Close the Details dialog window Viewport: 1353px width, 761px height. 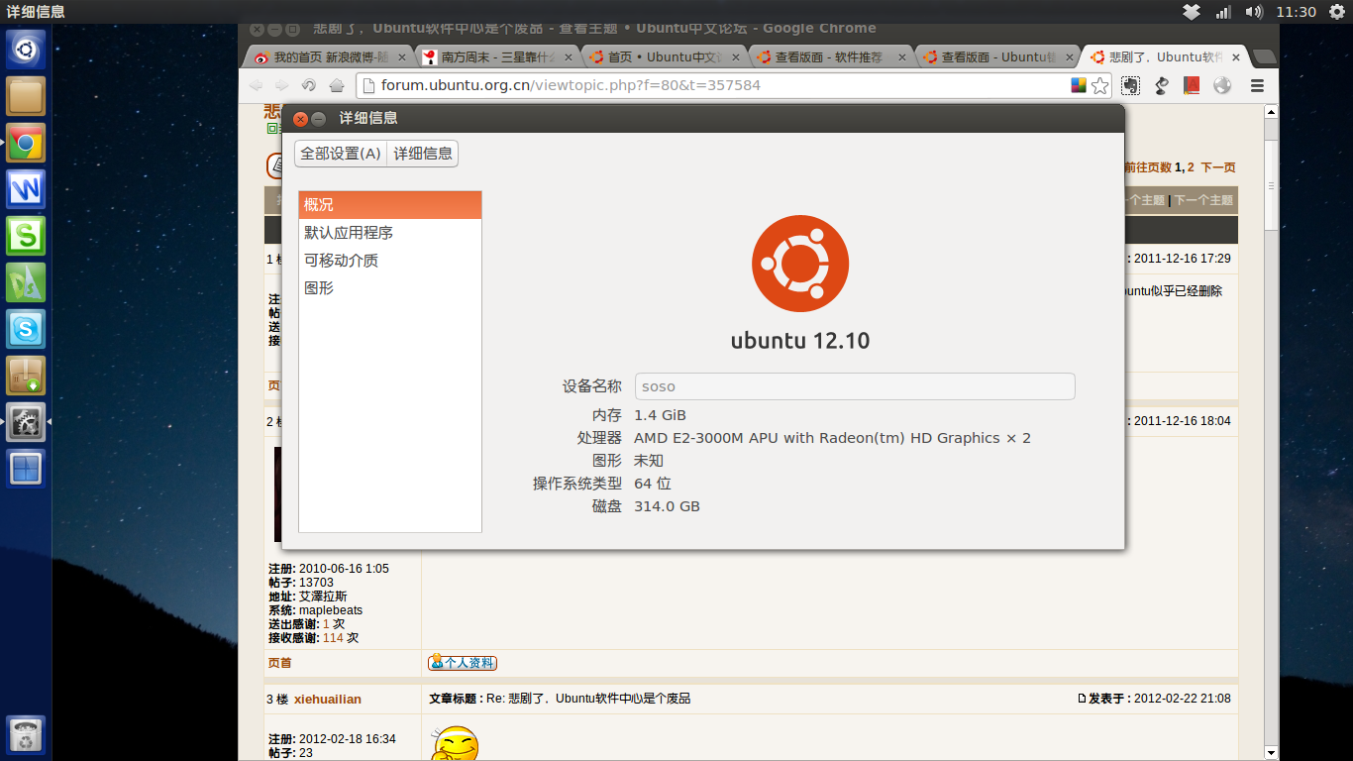[300, 119]
